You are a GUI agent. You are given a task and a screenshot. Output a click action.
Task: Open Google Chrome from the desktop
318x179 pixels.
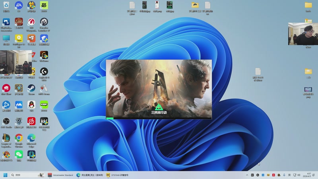coord(19,138)
